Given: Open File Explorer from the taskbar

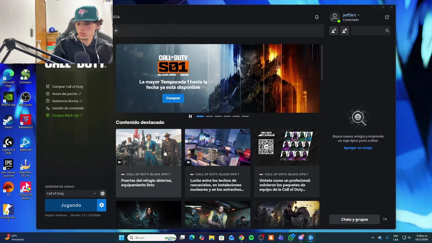Looking at the screenshot, I should click(x=212, y=238).
